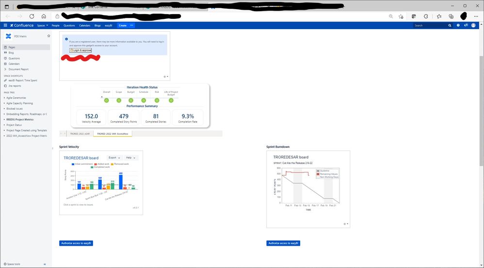Click the browser Refresh icon
Image resolution: width=484 pixels, height=268 pixels.
32,16
